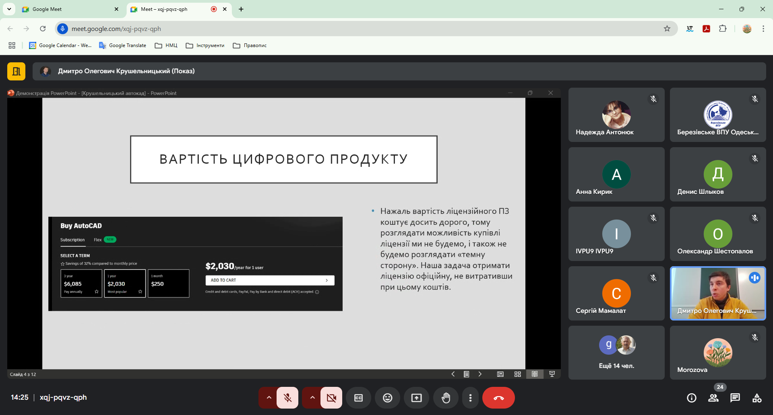Toggle closed captions
773x415 pixels.
358,398
